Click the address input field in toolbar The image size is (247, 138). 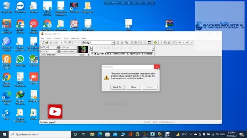pyautogui.click(x=97, y=43)
